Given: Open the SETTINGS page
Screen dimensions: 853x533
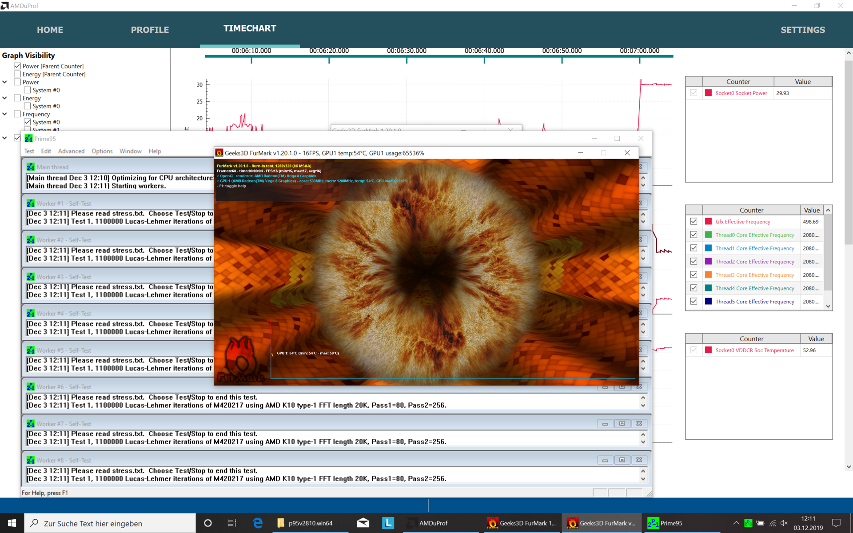Looking at the screenshot, I should [x=802, y=30].
